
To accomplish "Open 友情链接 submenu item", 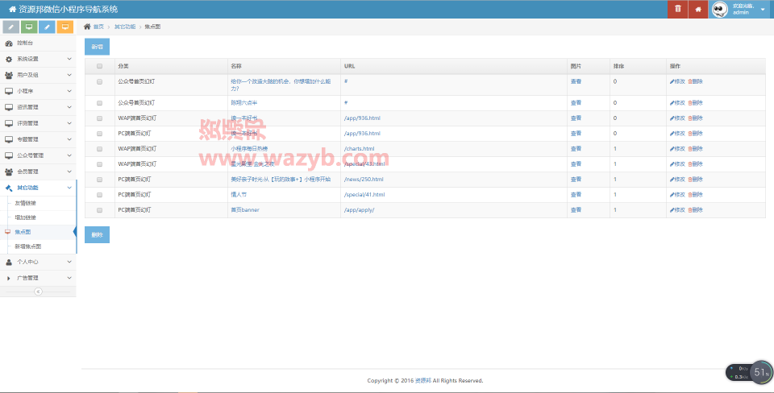I will tap(25, 203).
